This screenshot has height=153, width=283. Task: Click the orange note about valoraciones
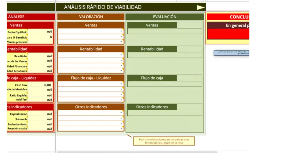click(x=164, y=141)
